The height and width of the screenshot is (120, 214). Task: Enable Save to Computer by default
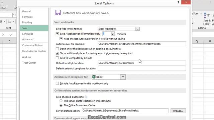coord(57,58)
